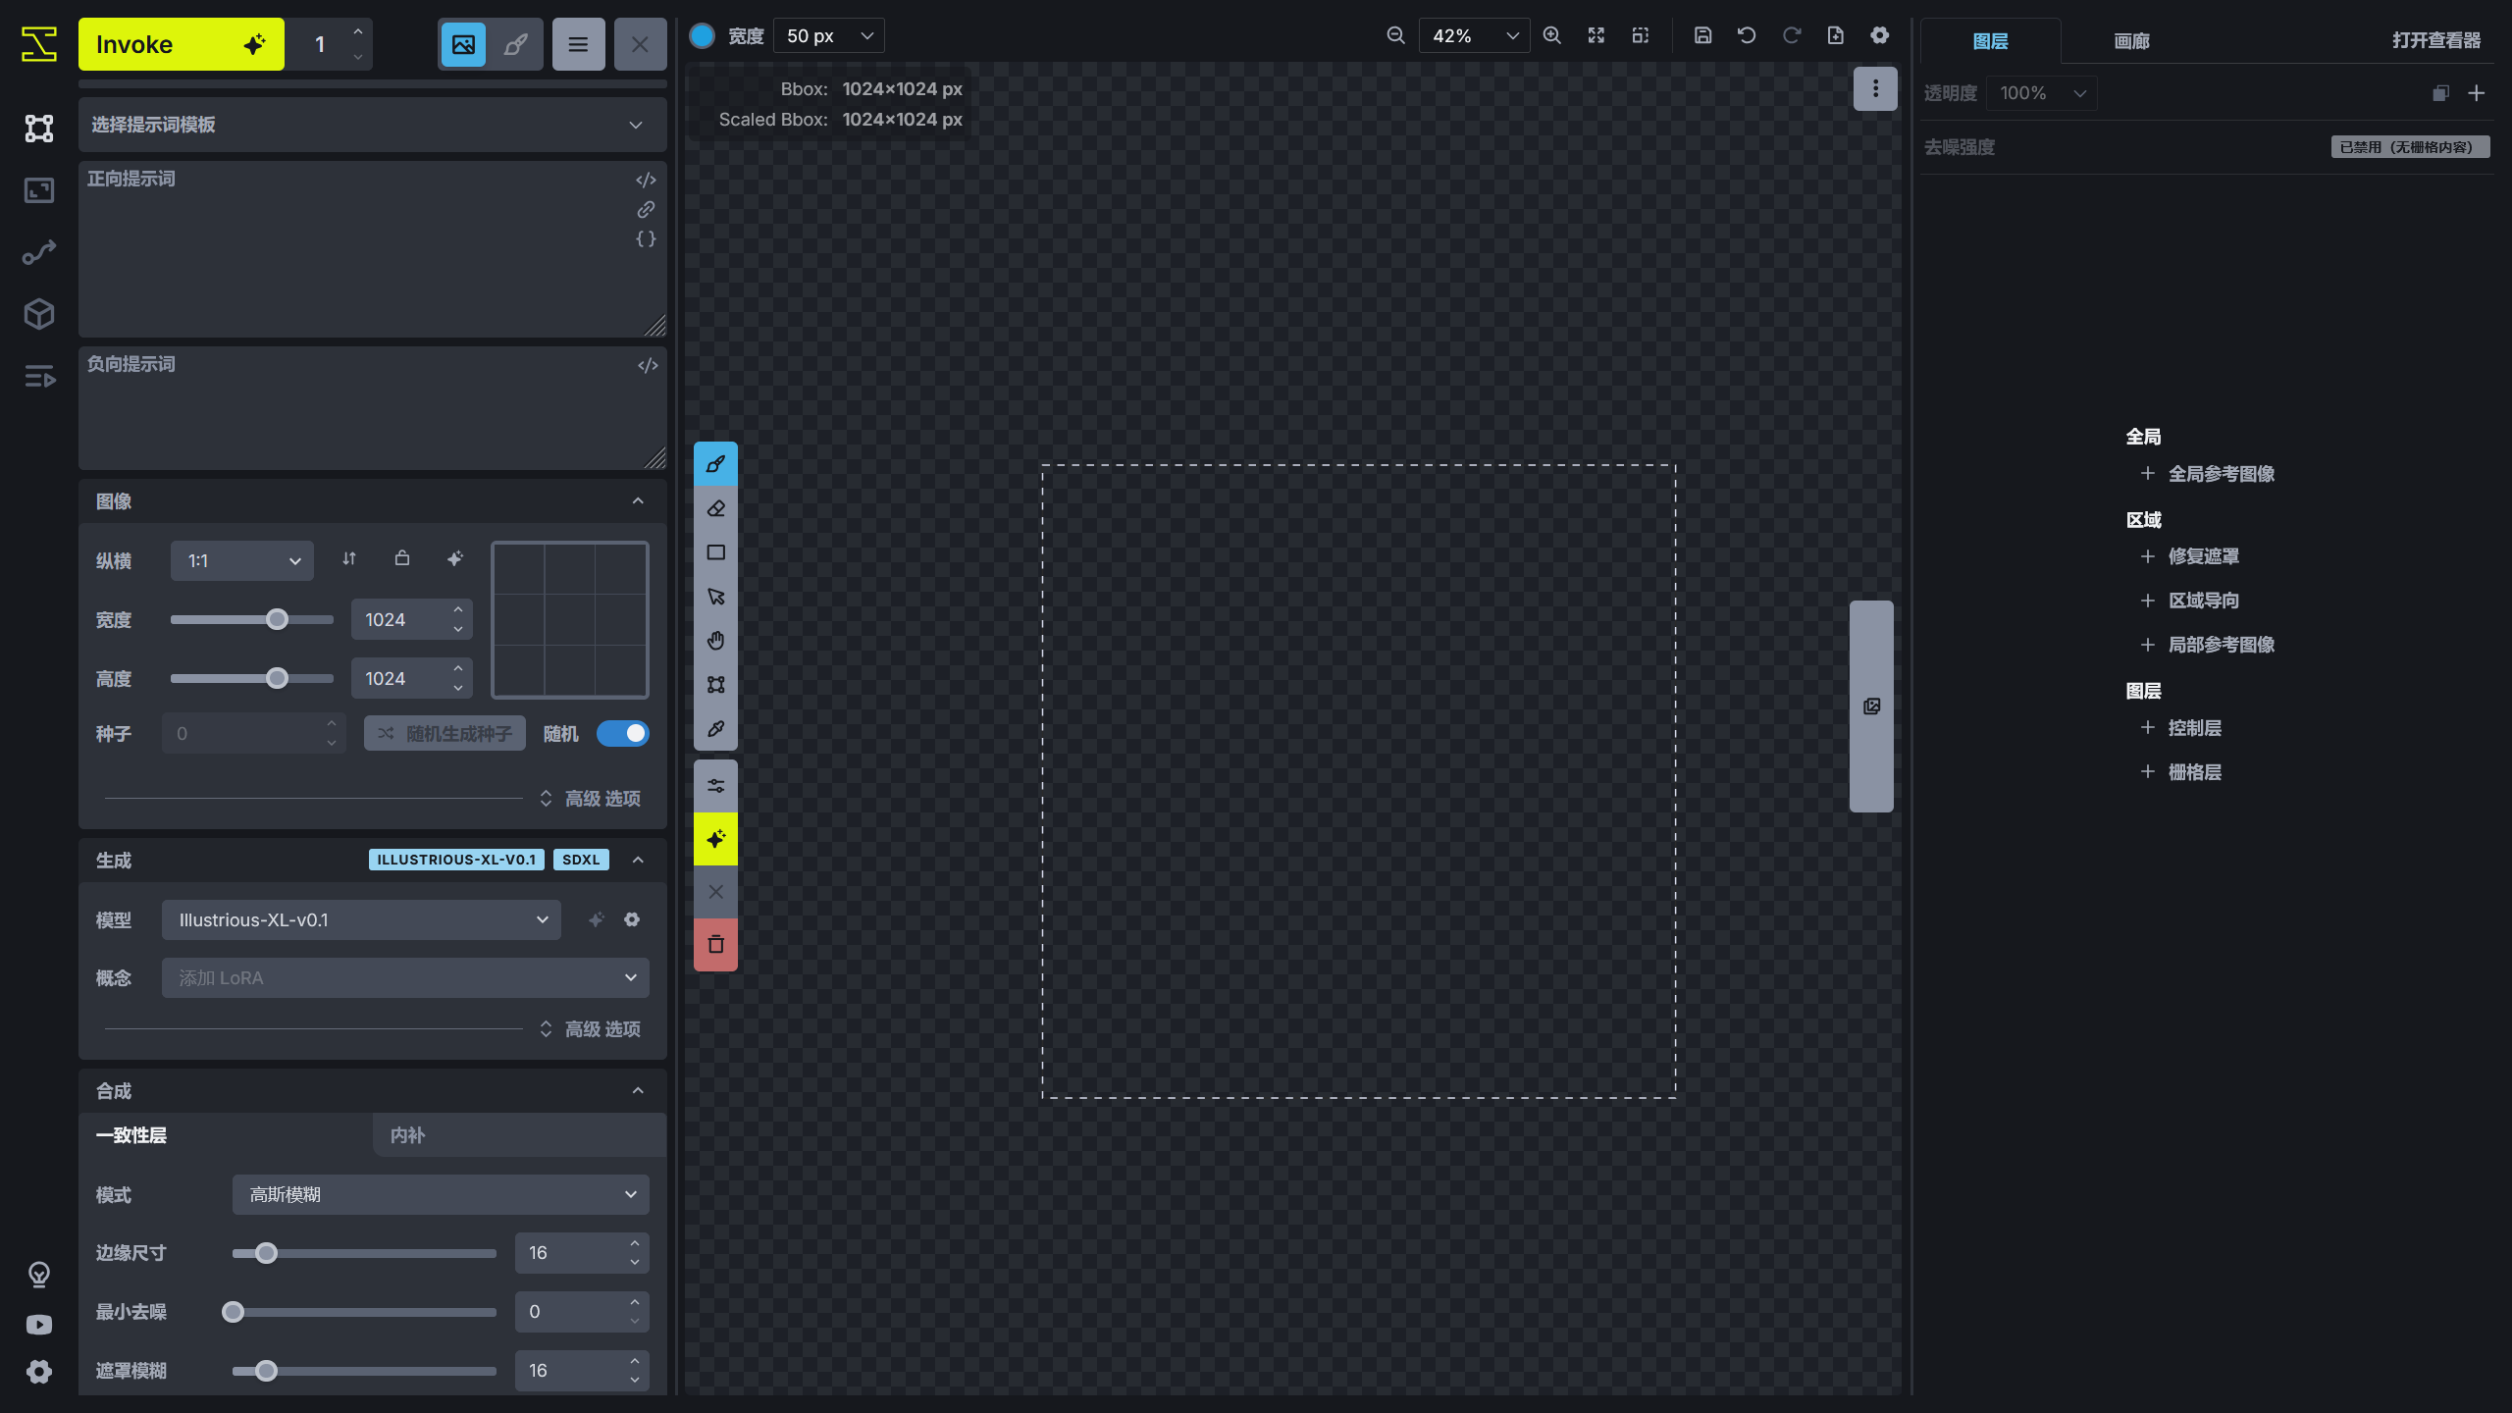2512x1413 pixels.
Task: Select the Bbox tool
Action: [x=715, y=685]
